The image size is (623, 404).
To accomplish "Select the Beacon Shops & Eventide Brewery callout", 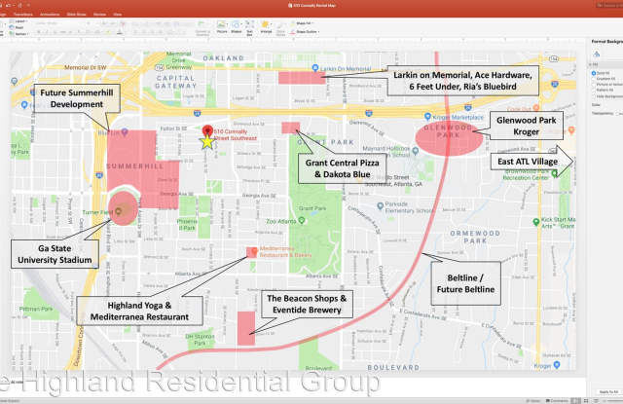I will 307,304.
